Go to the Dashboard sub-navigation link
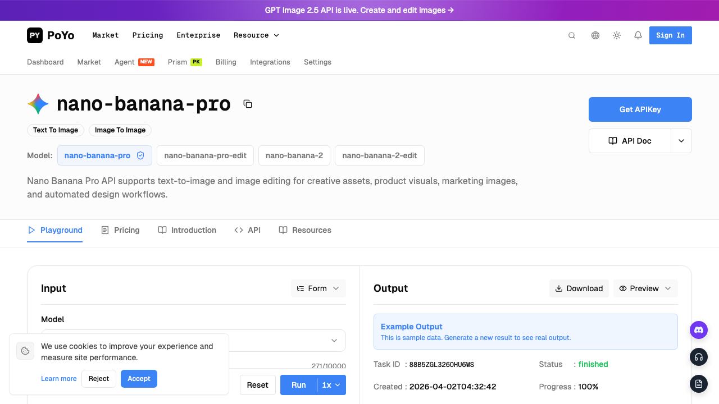The height and width of the screenshot is (404, 719). [x=45, y=62]
